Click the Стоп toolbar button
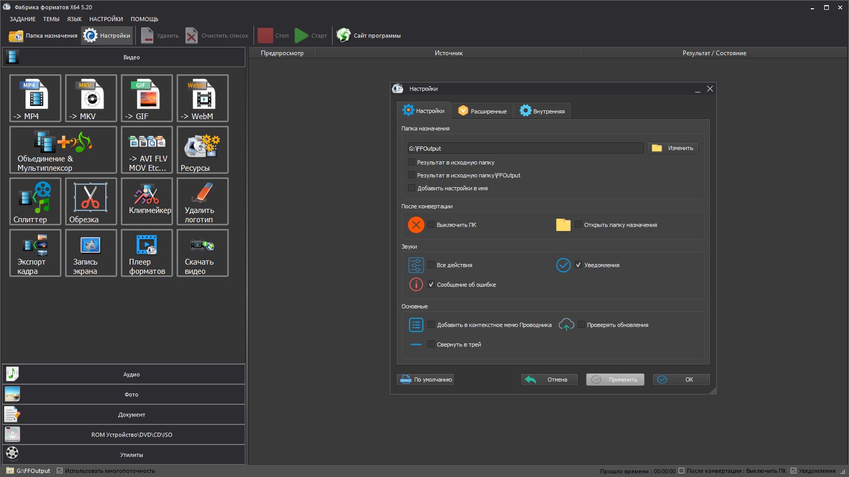Image resolution: width=849 pixels, height=477 pixels. 273,36
